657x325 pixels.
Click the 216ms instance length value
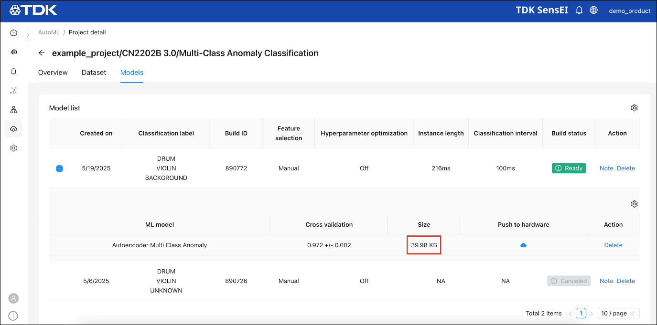pyautogui.click(x=441, y=168)
